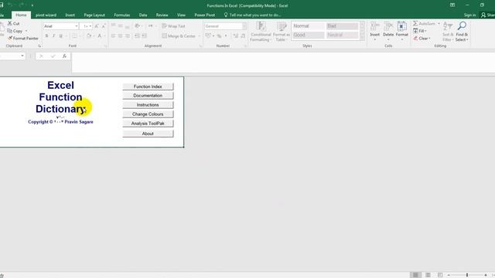Screen dimensions: 495x278
Task: Switch to Page Break Preview icon
Action: click(440, 275)
